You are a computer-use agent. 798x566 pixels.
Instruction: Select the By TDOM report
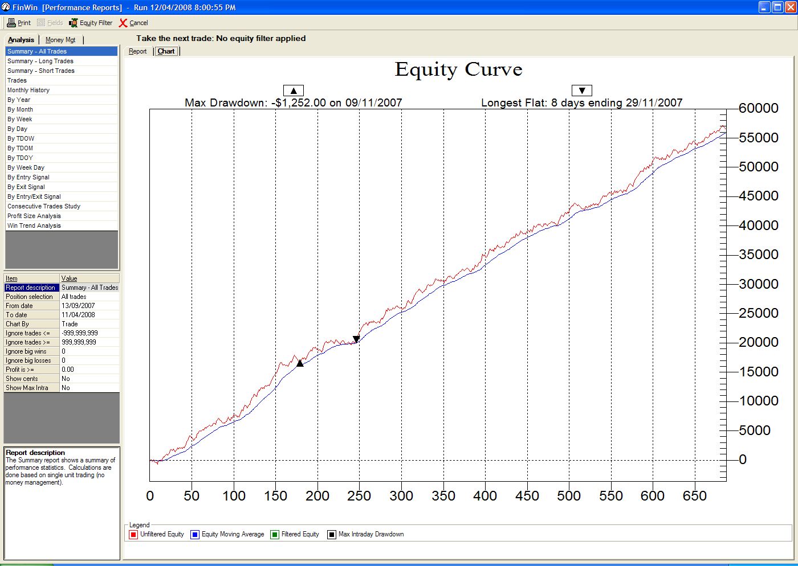tap(62, 148)
